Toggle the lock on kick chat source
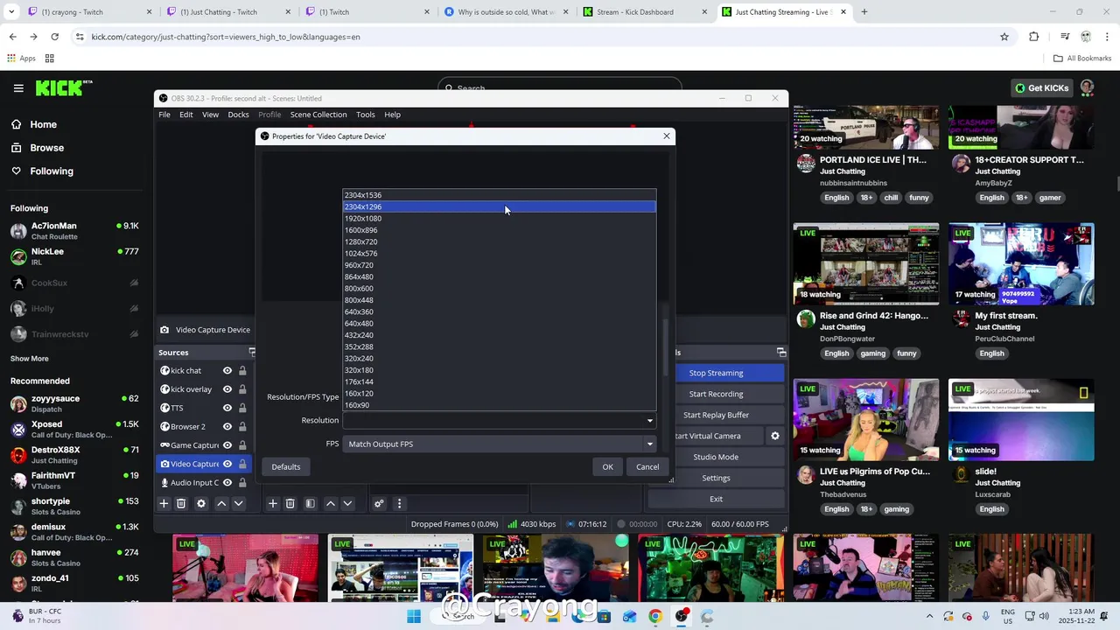Image resolution: width=1120 pixels, height=630 pixels. (x=242, y=370)
